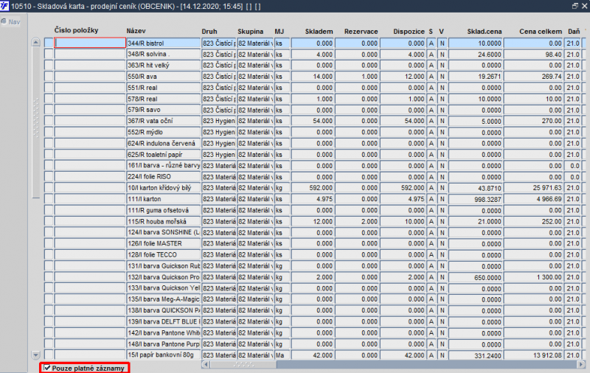The height and width of the screenshot is (373, 590).
Task: Click the Cena celkem column header
Action: coord(541,32)
